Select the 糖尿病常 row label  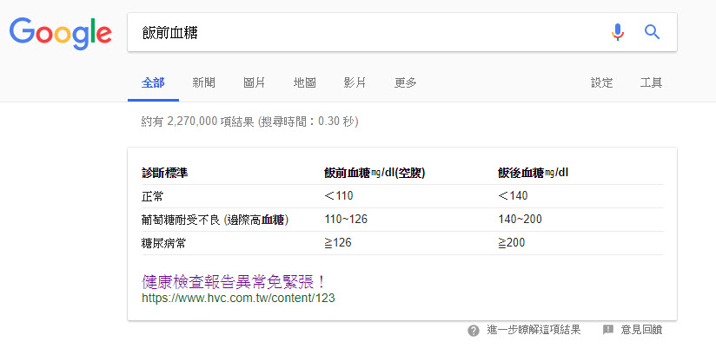[163, 242]
